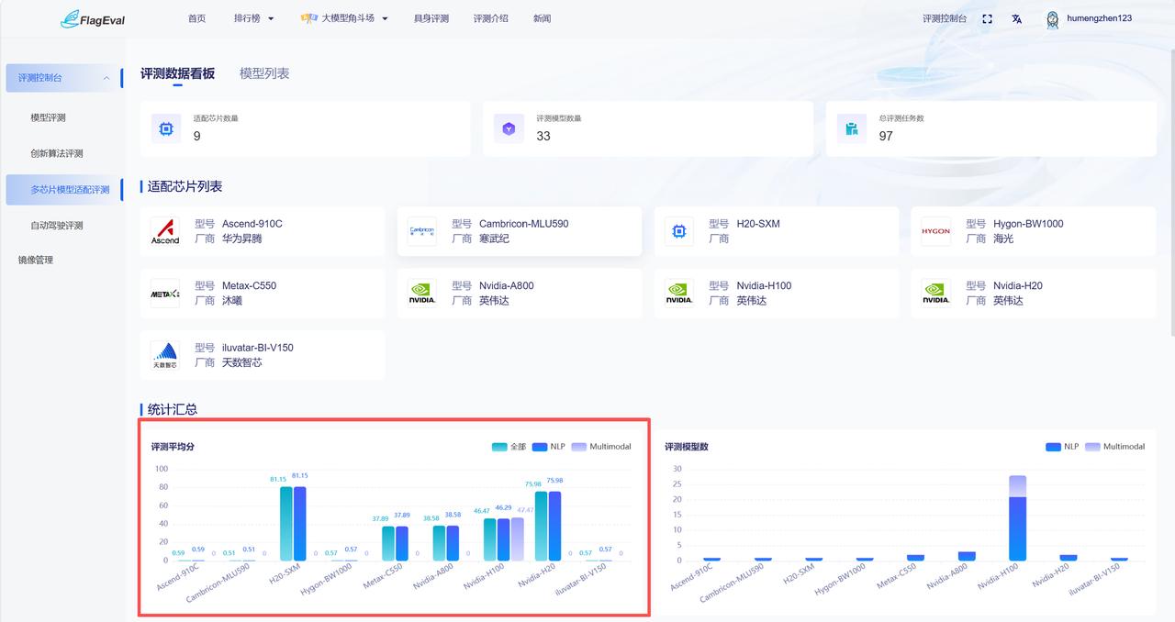
Task: Toggle the 全部 series in 评测平均分 legend
Action: [509, 447]
